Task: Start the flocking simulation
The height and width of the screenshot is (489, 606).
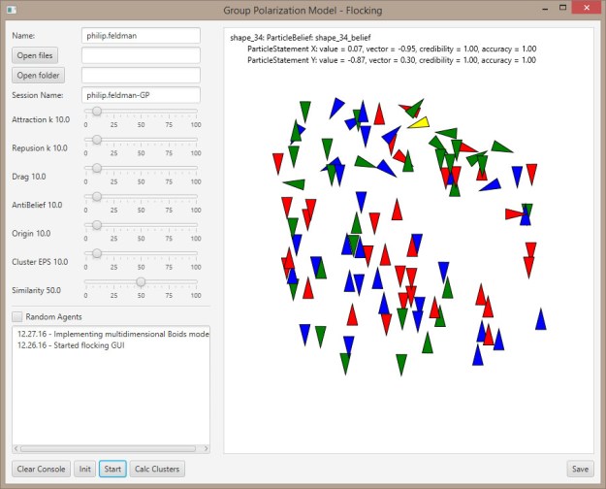Action: [x=112, y=469]
